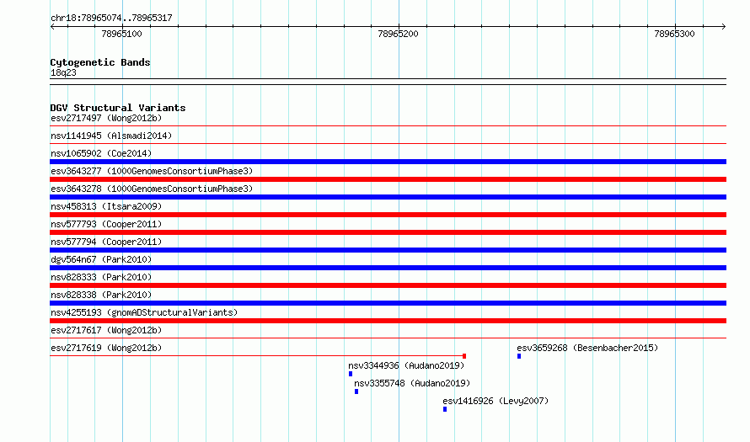Select nsv577794 (Cooper2011) variant label
This screenshot has width=750, height=442.
106,242
